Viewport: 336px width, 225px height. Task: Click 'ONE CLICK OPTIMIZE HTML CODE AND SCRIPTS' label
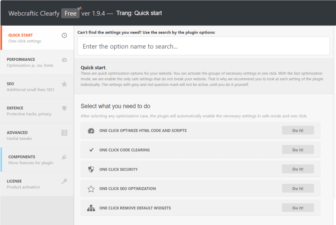(x=143, y=131)
